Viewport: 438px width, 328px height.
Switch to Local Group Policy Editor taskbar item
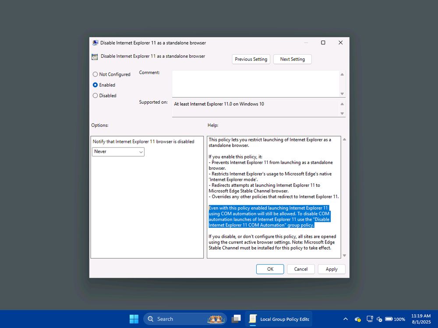coord(279,319)
